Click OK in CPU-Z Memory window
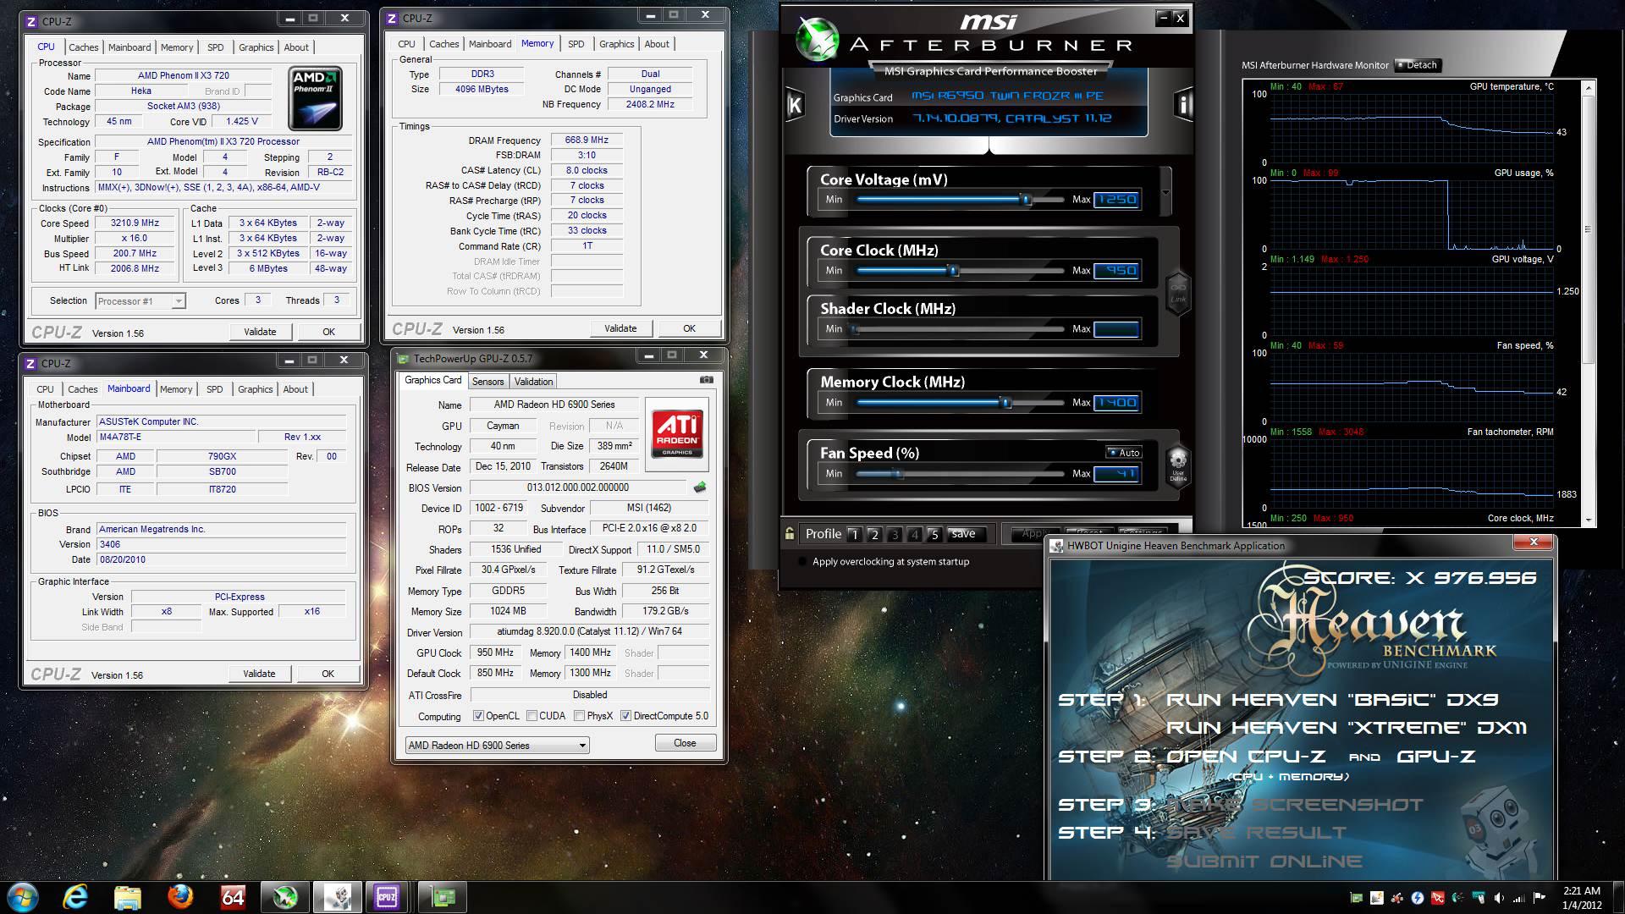 click(x=689, y=328)
